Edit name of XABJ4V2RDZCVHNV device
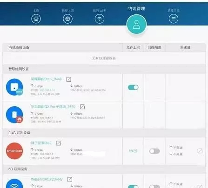 (x=70, y=179)
